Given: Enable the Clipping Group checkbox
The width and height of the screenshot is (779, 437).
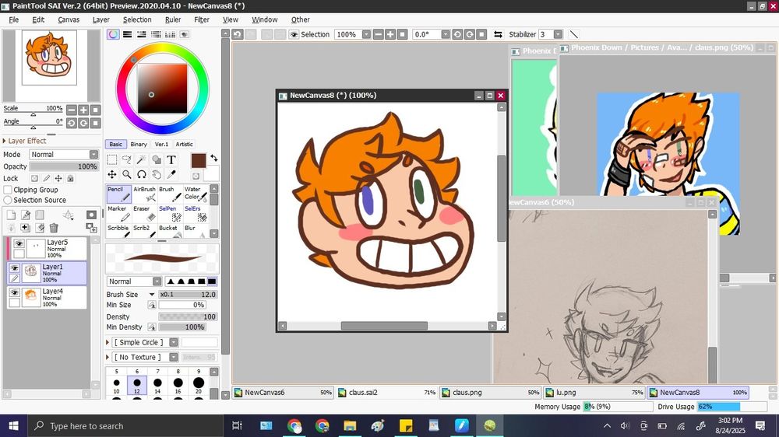Looking at the screenshot, I should click(x=8, y=190).
